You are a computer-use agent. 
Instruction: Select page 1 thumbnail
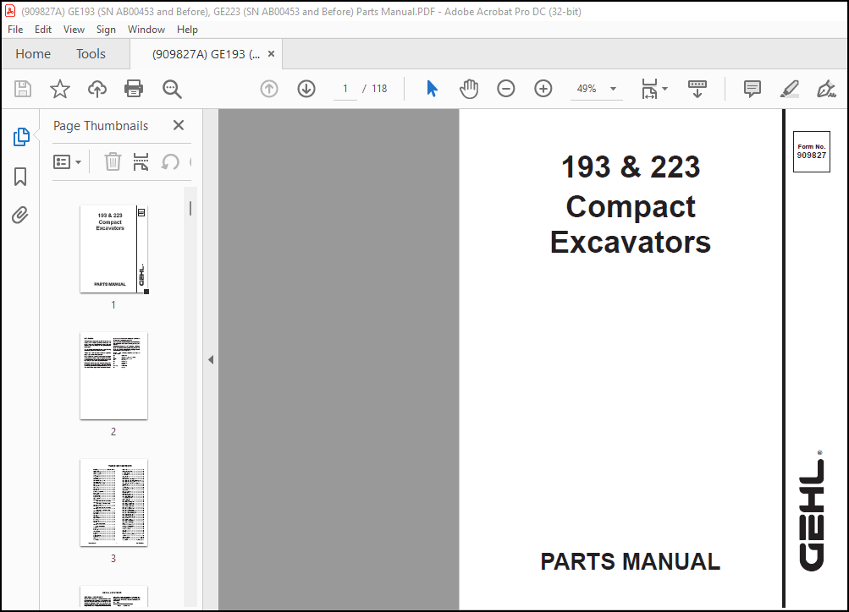tap(113, 249)
